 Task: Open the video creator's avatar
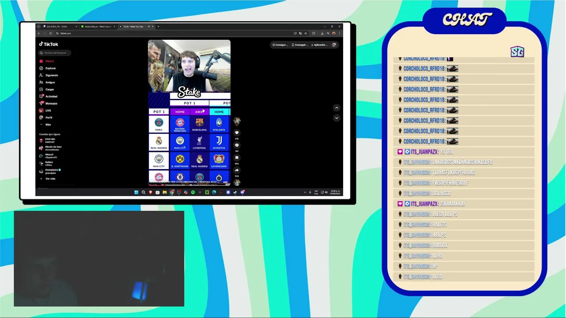237,121
